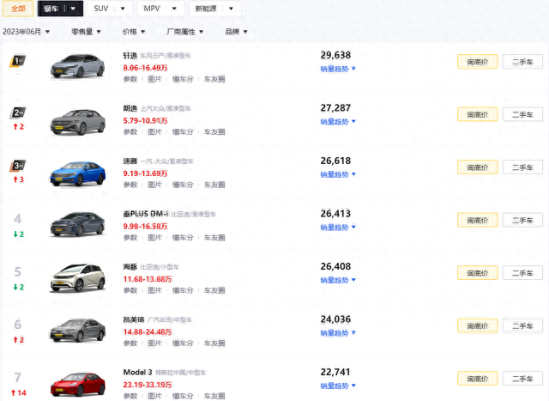This screenshot has width=549, height=401.
Task: Open the 朗逸 model name link
Action: point(130,108)
